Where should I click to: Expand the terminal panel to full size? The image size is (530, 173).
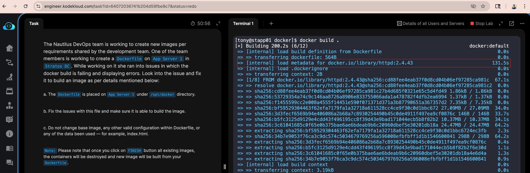click(x=501, y=23)
